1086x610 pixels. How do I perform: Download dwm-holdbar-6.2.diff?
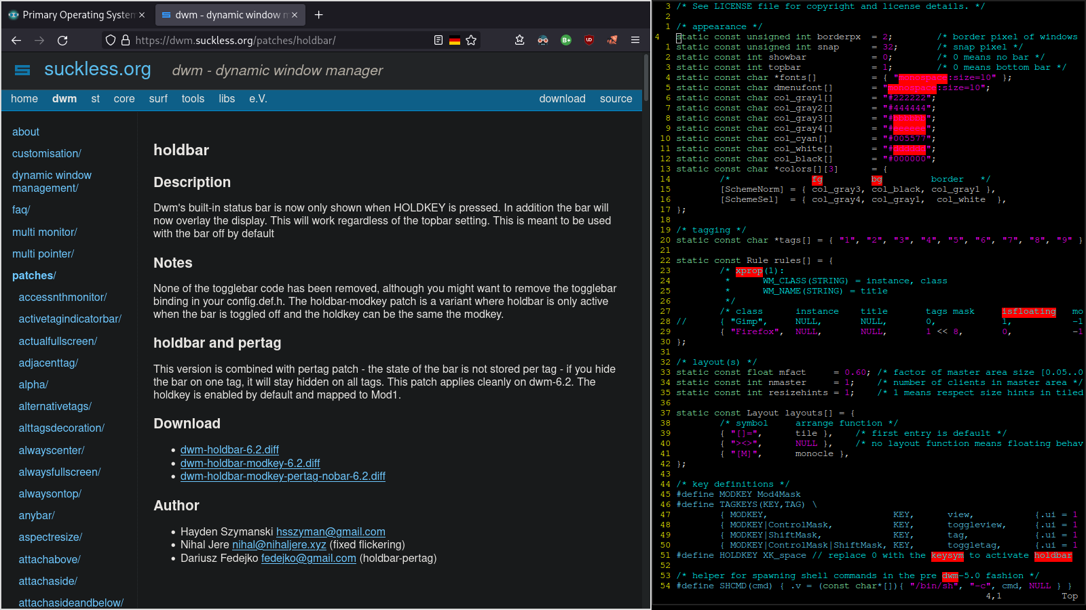point(229,450)
